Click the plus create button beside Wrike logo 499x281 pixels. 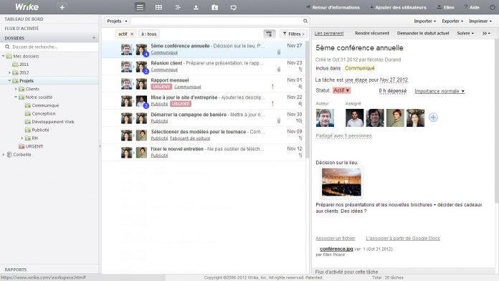[62, 7]
